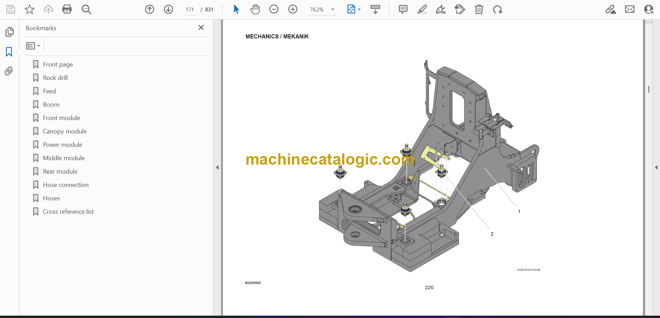Toggle the Page Thumbnails panel
The height and width of the screenshot is (318, 660).
click(x=9, y=32)
